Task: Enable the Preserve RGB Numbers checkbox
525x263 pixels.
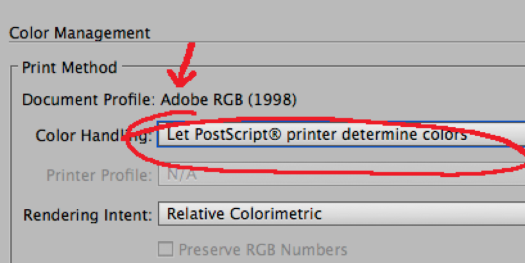Action: (165, 249)
